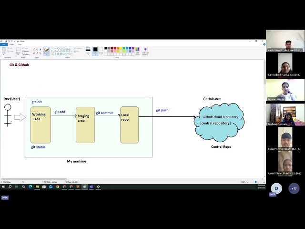Select Yash Shivaji Lohakare's video tile
The image size is (305, 229).
coord(285,41)
